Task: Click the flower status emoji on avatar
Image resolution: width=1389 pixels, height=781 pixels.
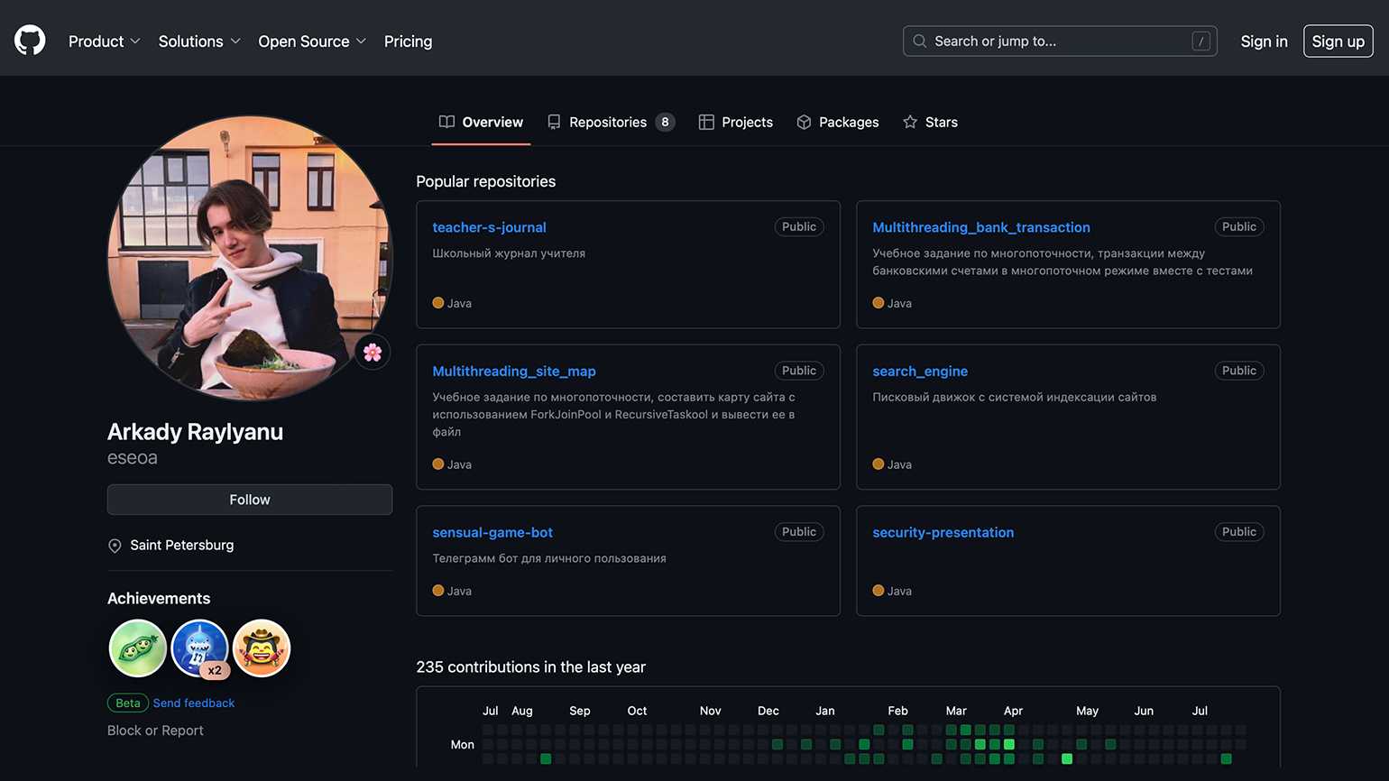Action: [373, 353]
